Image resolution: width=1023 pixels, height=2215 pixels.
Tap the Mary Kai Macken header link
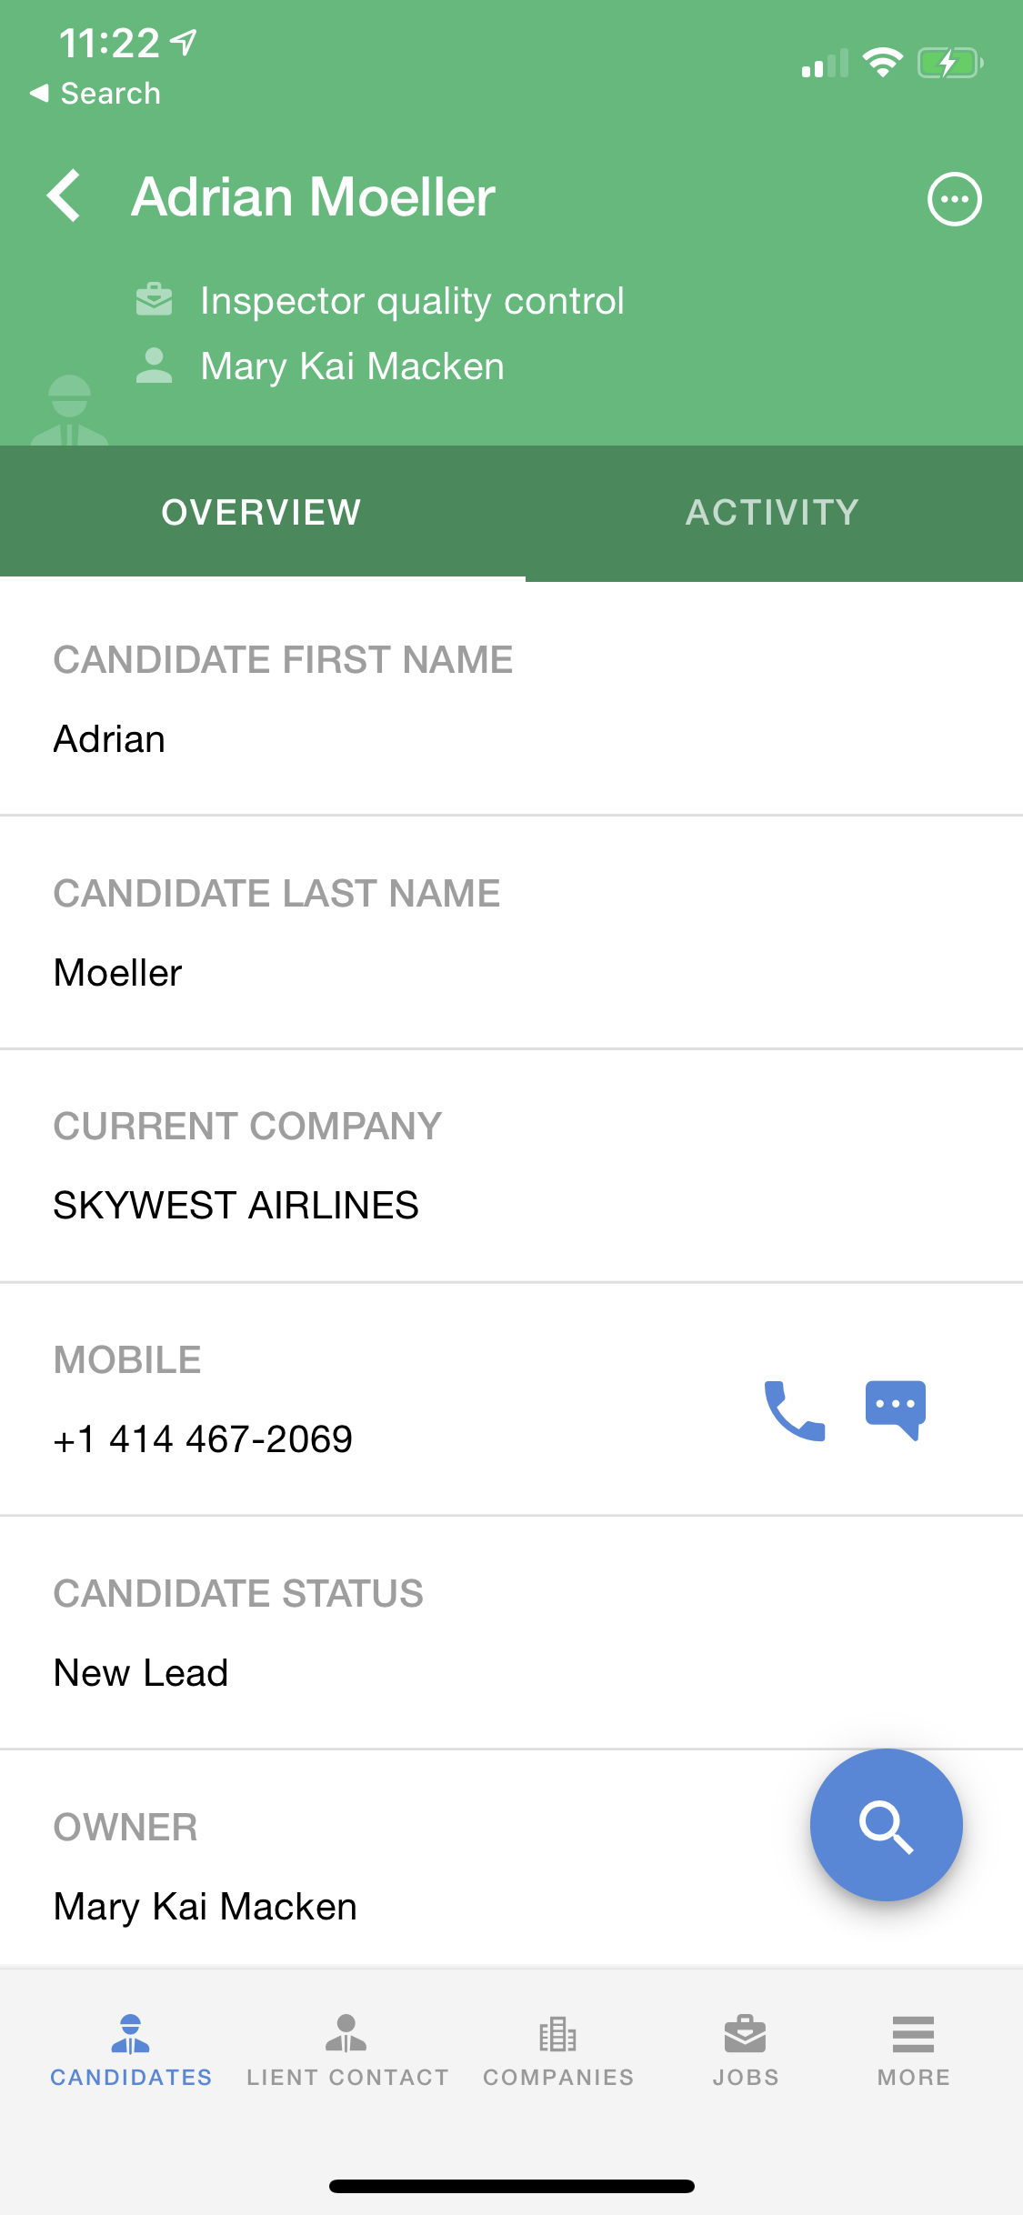click(x=352, y=366)
